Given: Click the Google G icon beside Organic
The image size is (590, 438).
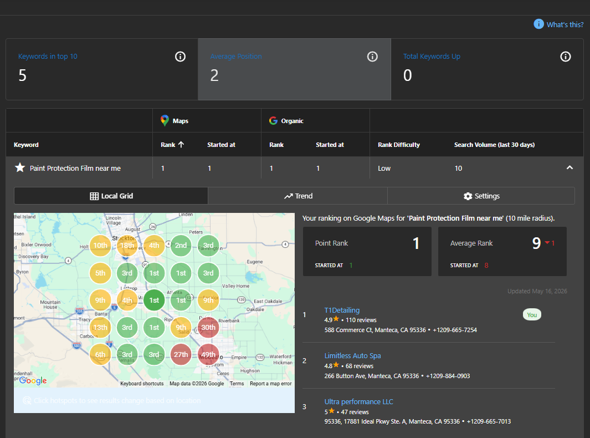Looking at the screenshot, I should point(273,120).
